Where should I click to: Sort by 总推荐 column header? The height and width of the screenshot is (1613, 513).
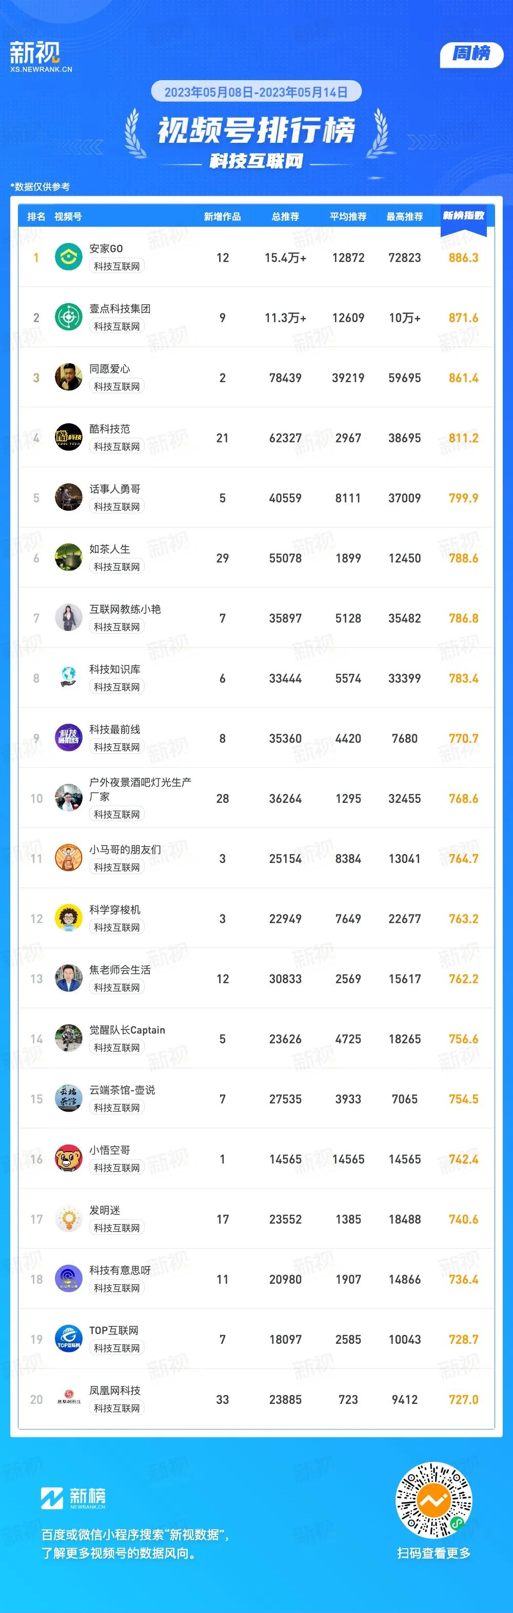pos(285,217)
